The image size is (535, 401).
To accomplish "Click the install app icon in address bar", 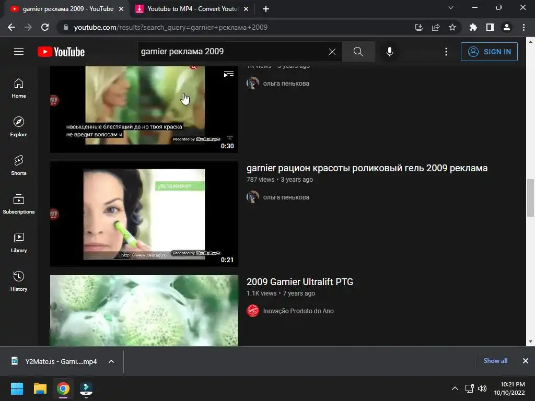I will pos(418,27).
